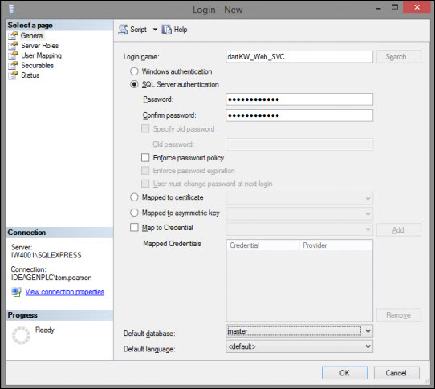Open the General page
The height and width of the screenshot is (389, 435).
pyautogui.click(x=32, y=36)
